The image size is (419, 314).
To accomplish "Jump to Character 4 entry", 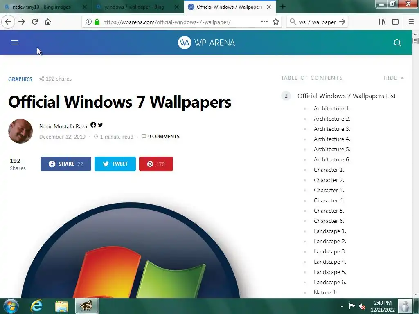I will (329, 200).
